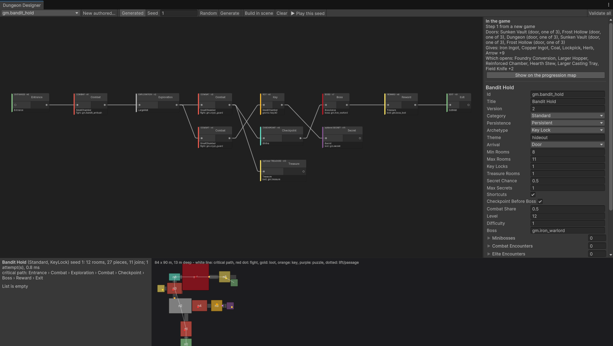This screenshot has width=613, height=346.
Task: Click the Generate button
Action: tap(230, 13)
